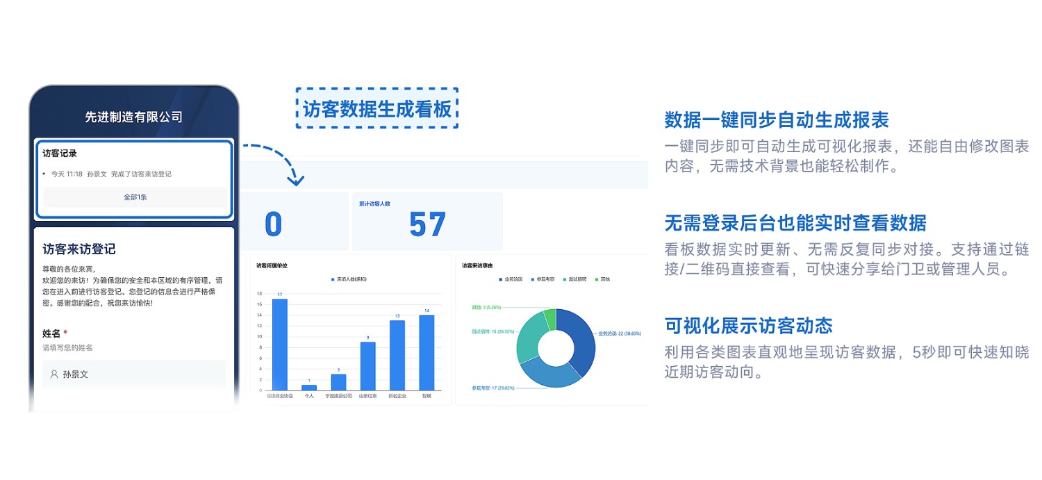Click the 宁国建昌公司 bar with value 3
The image size is (1042, 480).
(x=338, y=382)
